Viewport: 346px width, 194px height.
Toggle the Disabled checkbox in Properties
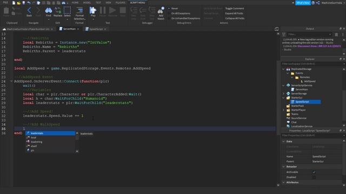[314, 177]
